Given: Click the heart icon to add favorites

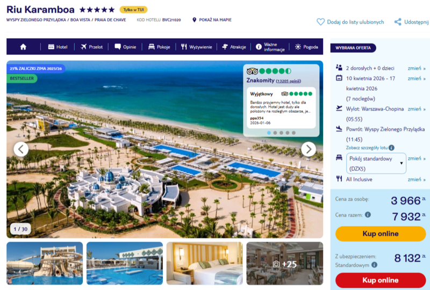Looking at the screenshot, I should coord(320,22).
